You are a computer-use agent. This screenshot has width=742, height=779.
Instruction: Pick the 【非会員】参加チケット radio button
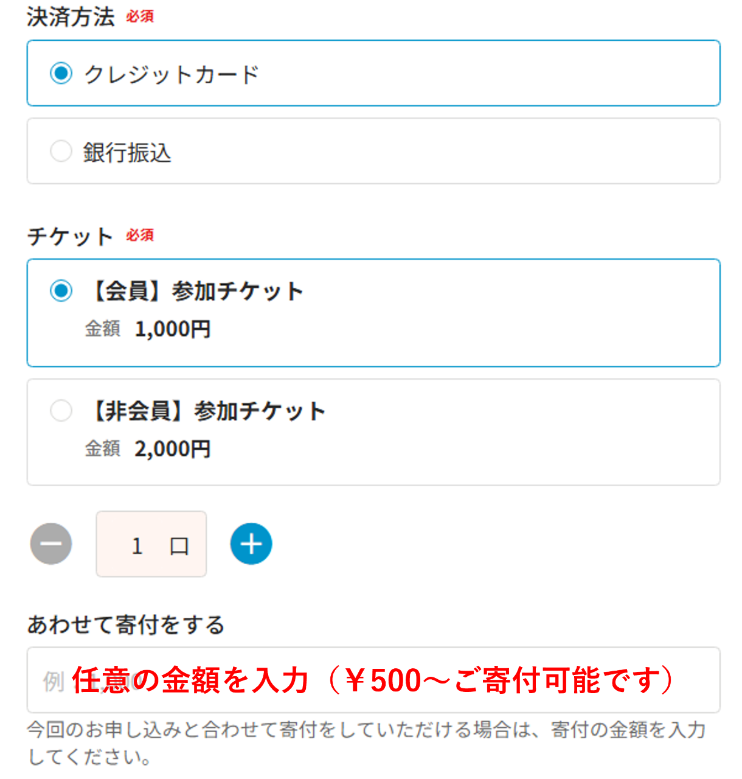(x=61, y=411)
